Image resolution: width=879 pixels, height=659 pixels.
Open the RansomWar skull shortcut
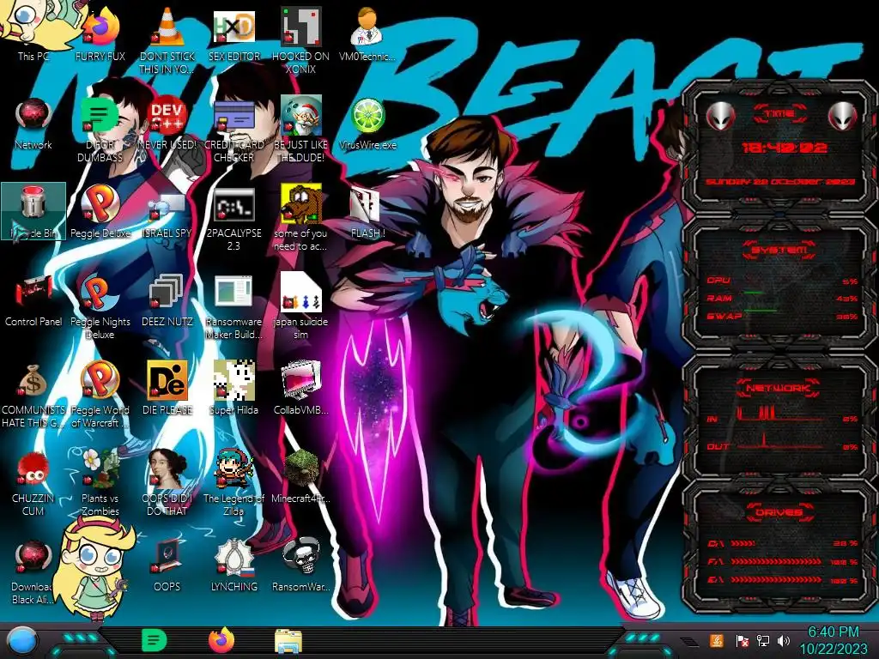tap(301, 565)
